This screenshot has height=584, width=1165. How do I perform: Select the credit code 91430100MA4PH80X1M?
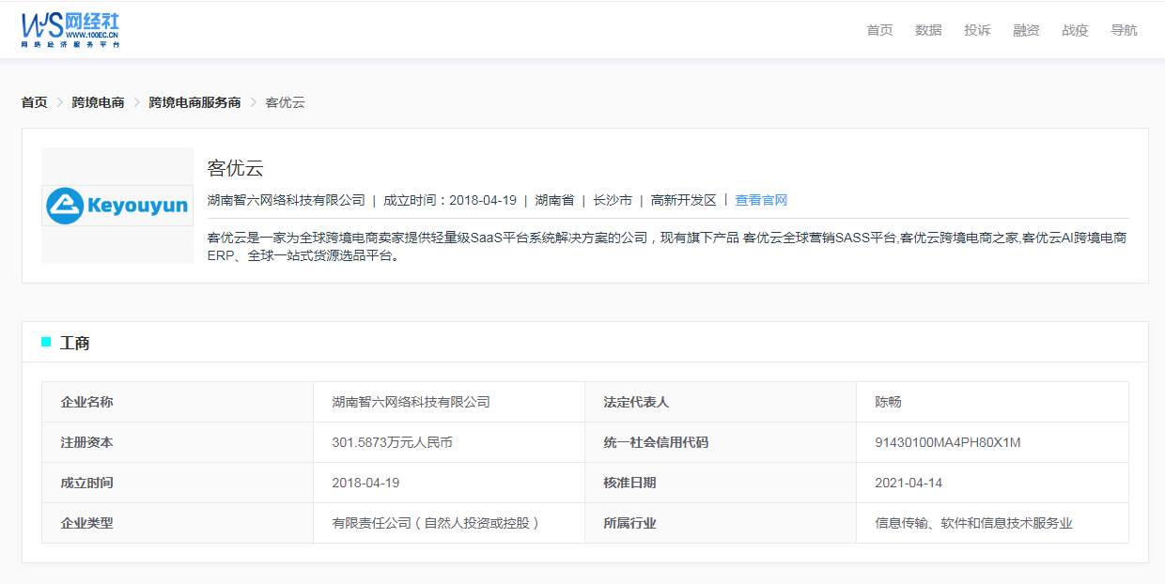pos(947,442)
